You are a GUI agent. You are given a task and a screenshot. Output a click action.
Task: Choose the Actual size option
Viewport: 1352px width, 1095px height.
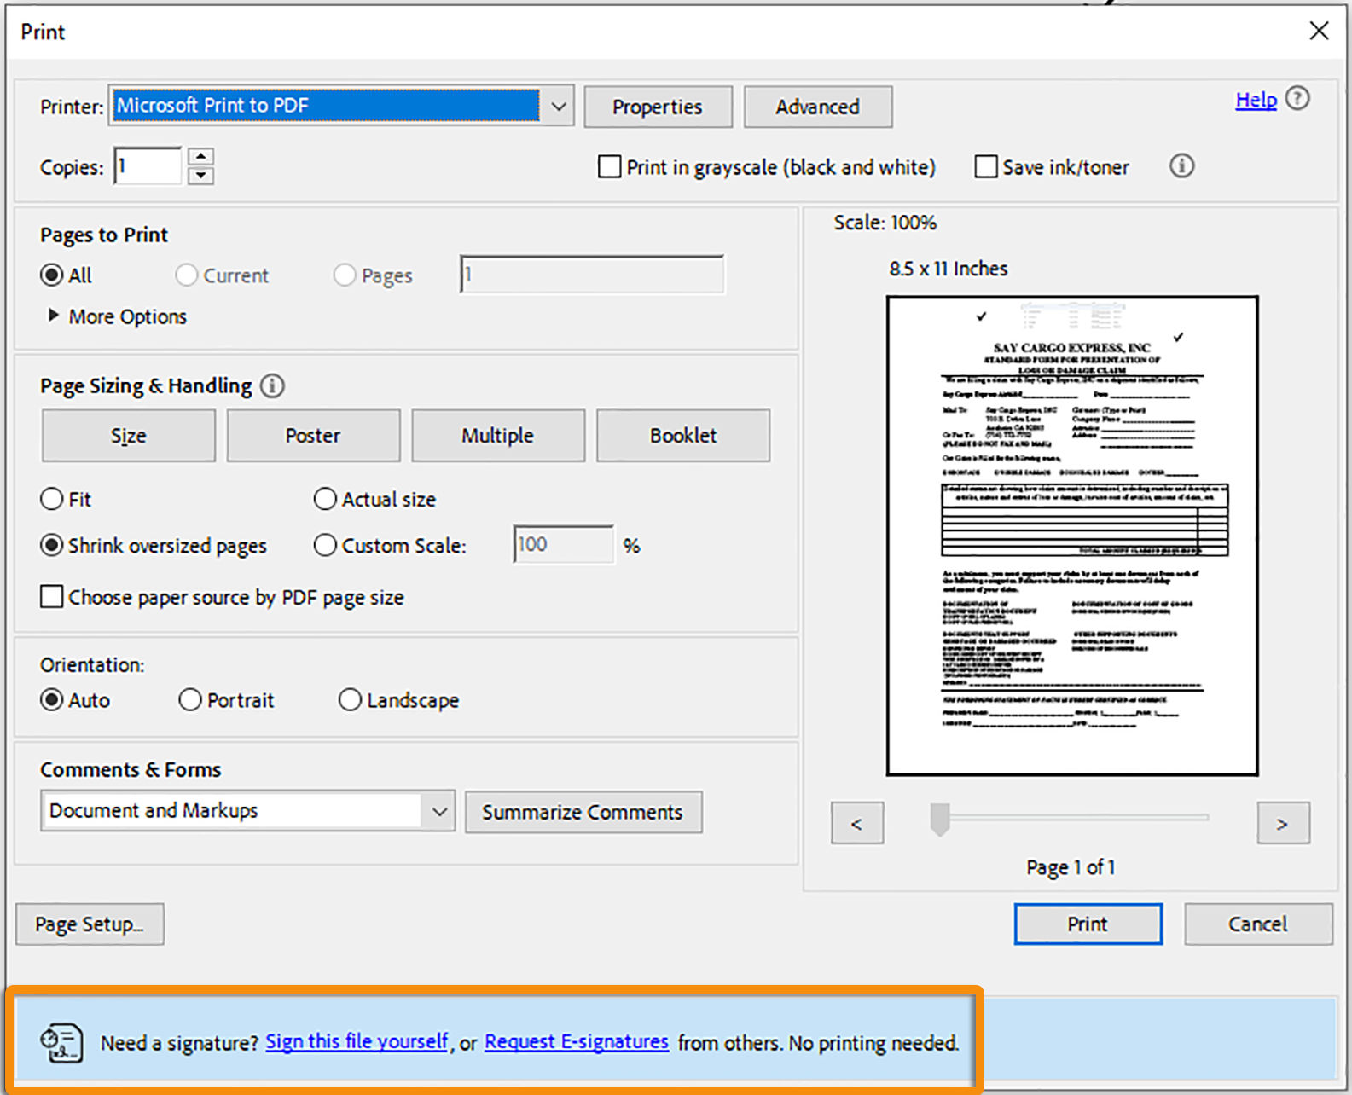[325, 499]
